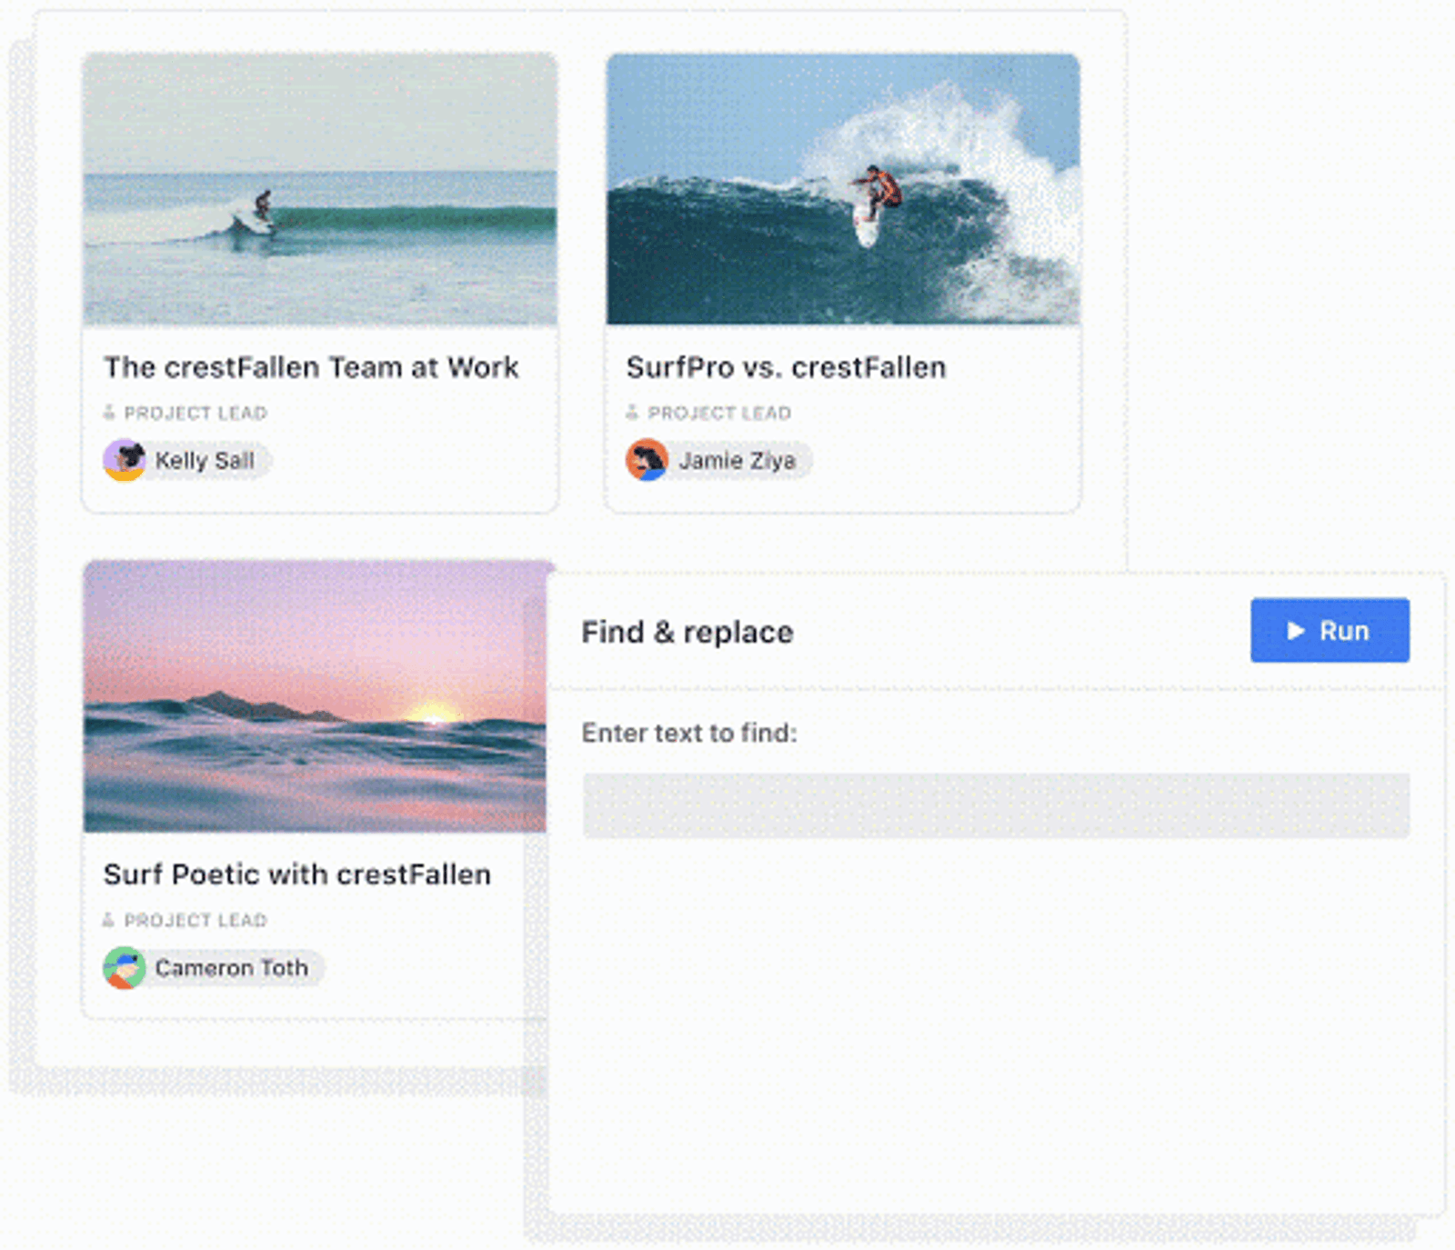Click the Find & replace heading
The height and width of the screenshot is (1250, 1455).
click(687, 632)
